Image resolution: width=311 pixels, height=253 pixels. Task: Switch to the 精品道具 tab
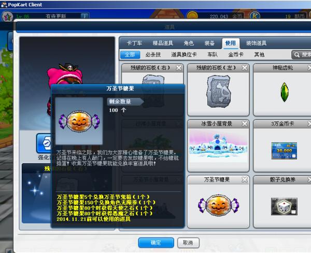click(x=163, y=43)
